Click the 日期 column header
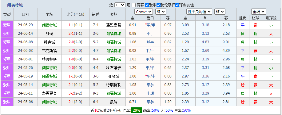 (x=26, y=14)
